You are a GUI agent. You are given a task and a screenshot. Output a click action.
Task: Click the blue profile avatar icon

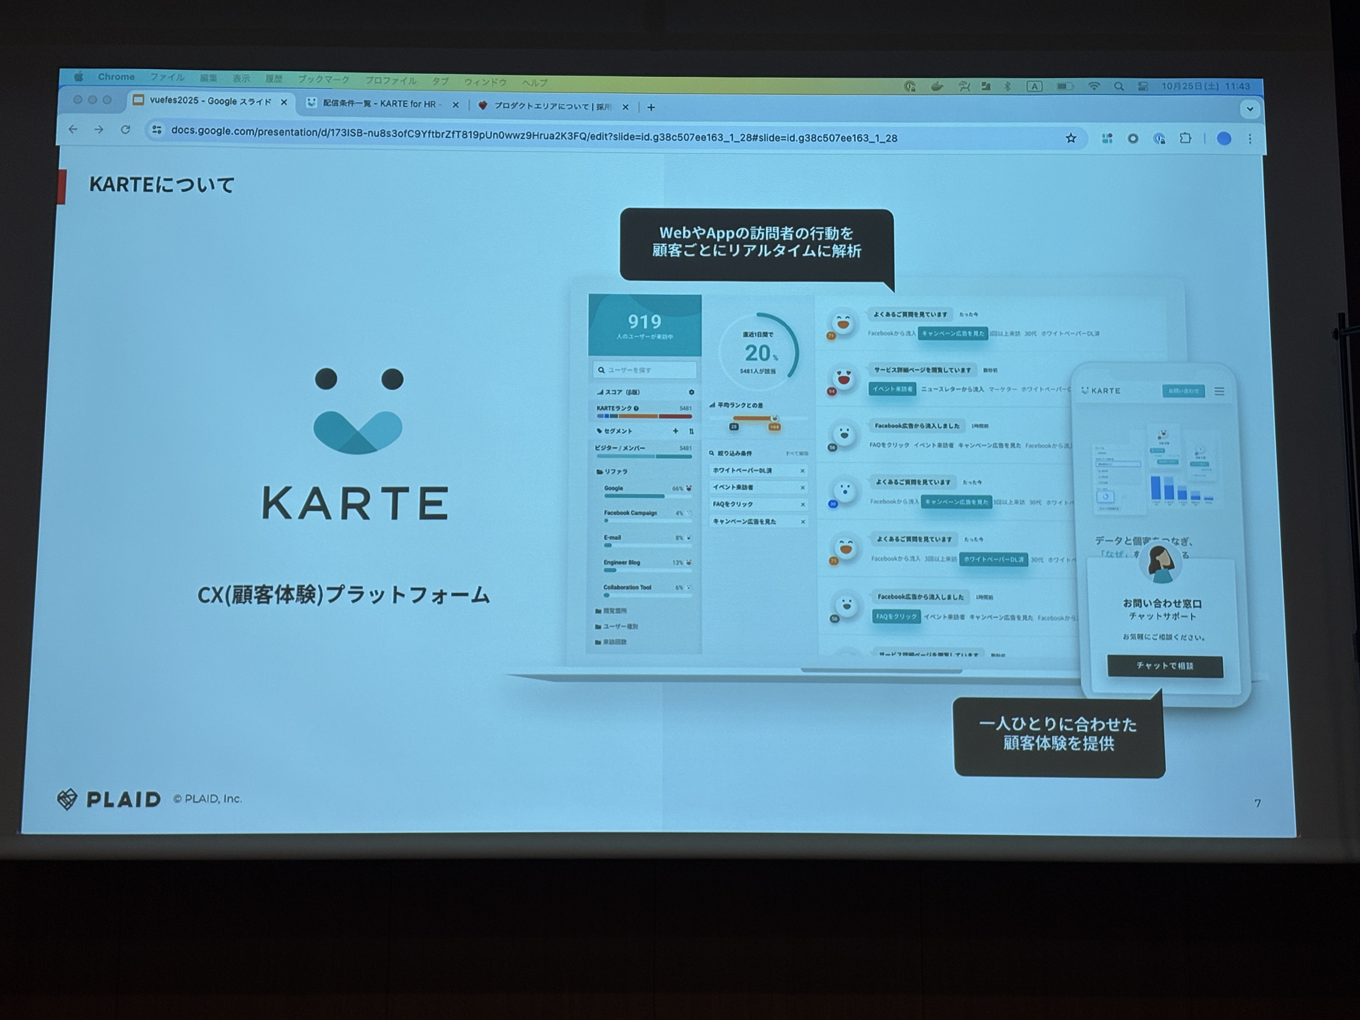click(1224, 138)
